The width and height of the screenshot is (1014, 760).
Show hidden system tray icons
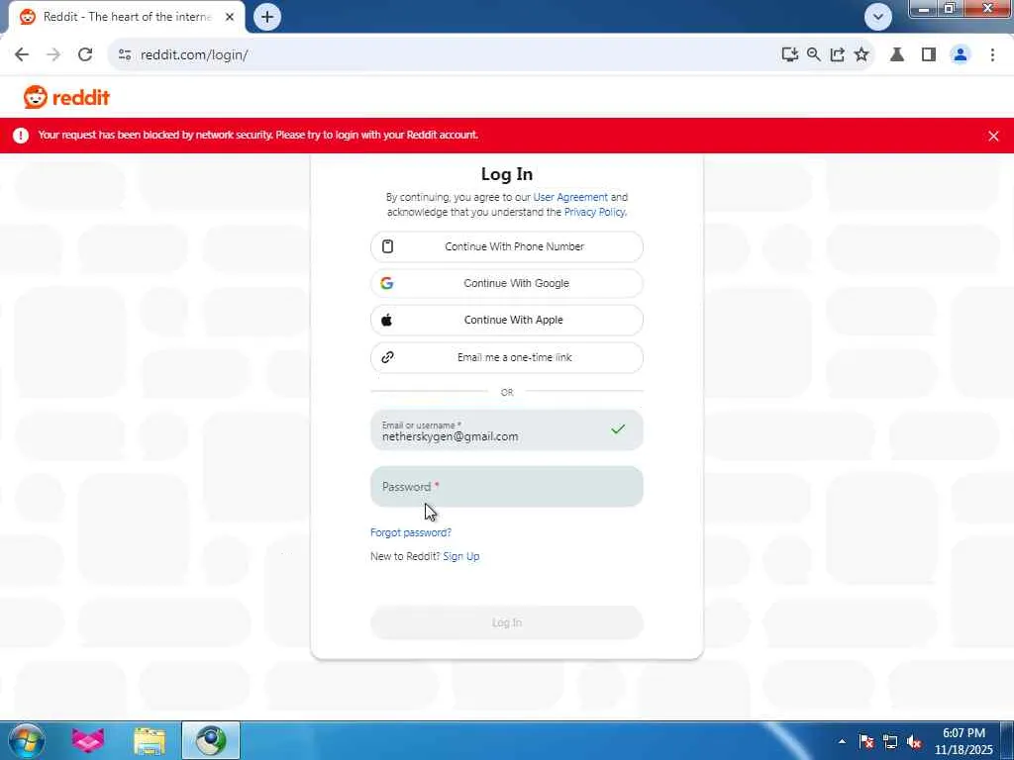click(x=842, y=741)
